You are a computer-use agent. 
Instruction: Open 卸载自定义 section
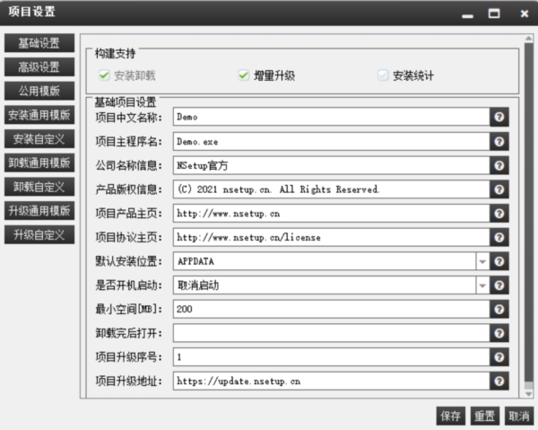click(39, 187)
